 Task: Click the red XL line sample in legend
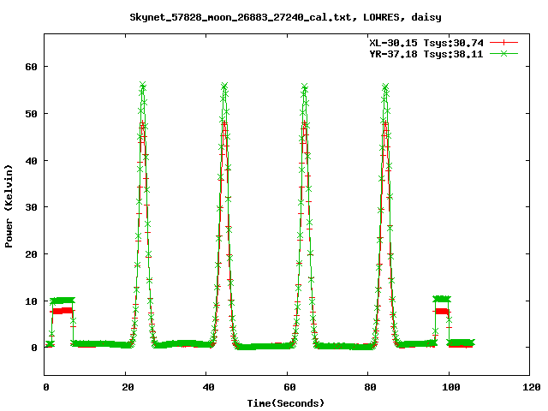(x=505, y=42)
